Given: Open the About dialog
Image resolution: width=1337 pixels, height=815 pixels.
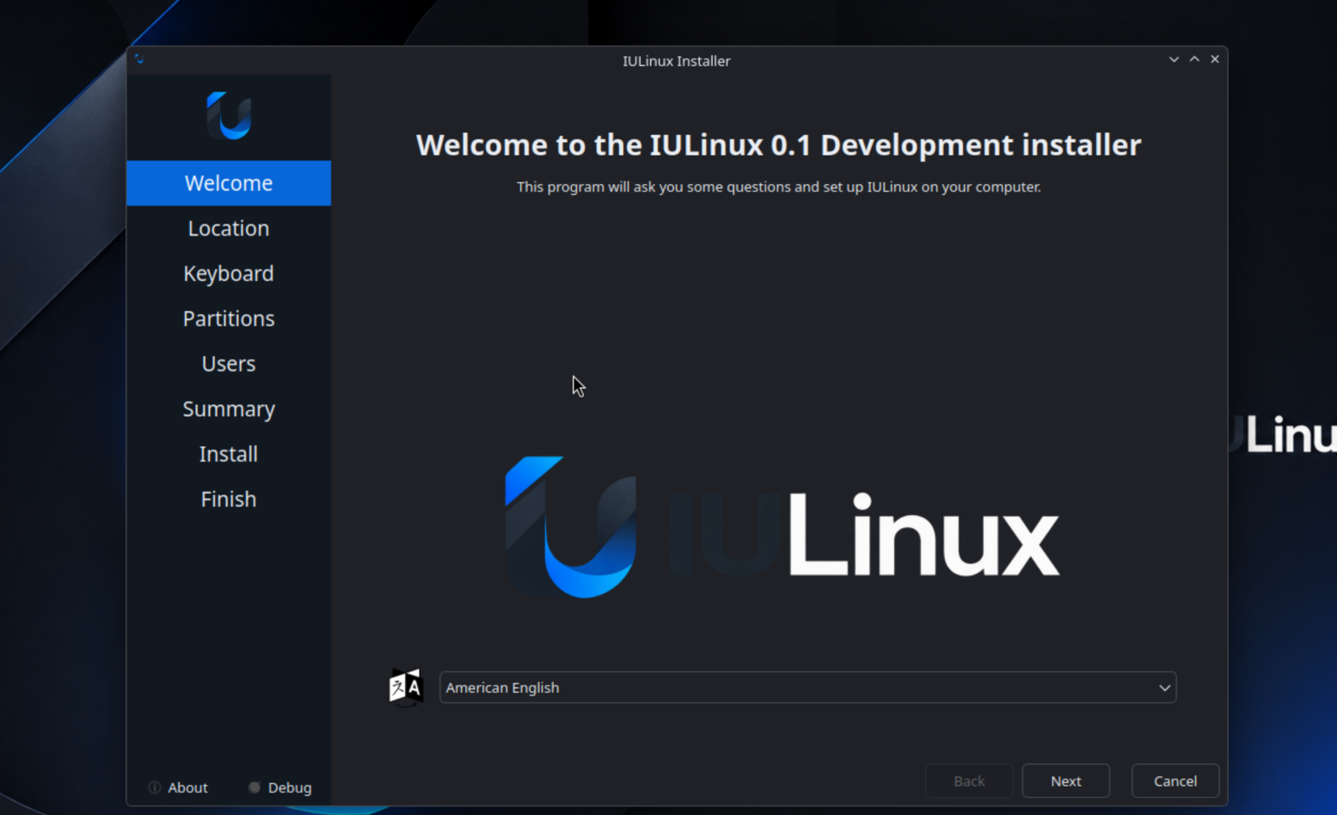Looking at the screenshot, I should (178, 787).
